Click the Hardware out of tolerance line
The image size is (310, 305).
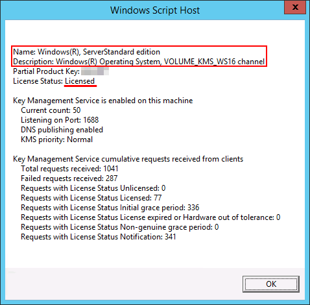pos(150,217)
